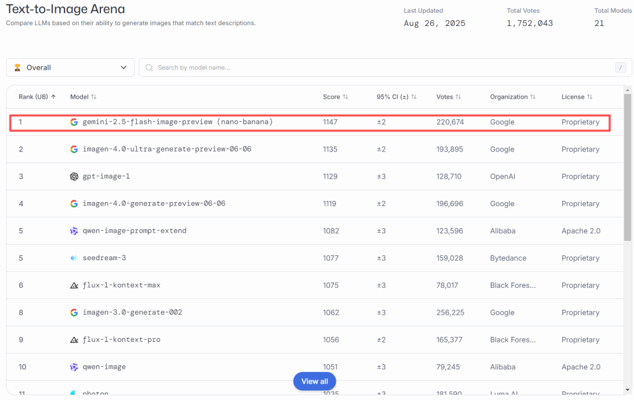Viewport: 634px width, 400px height.
Task: Click the Total Models value 21
Action: (599, 23)
